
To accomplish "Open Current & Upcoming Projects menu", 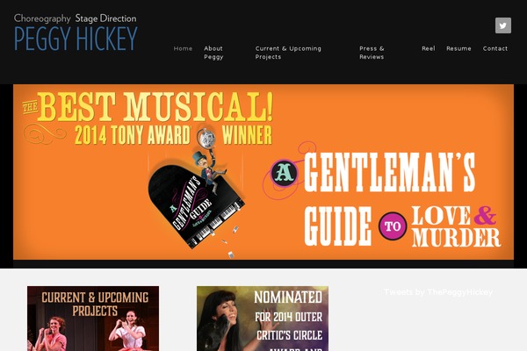I will (288, 53).
